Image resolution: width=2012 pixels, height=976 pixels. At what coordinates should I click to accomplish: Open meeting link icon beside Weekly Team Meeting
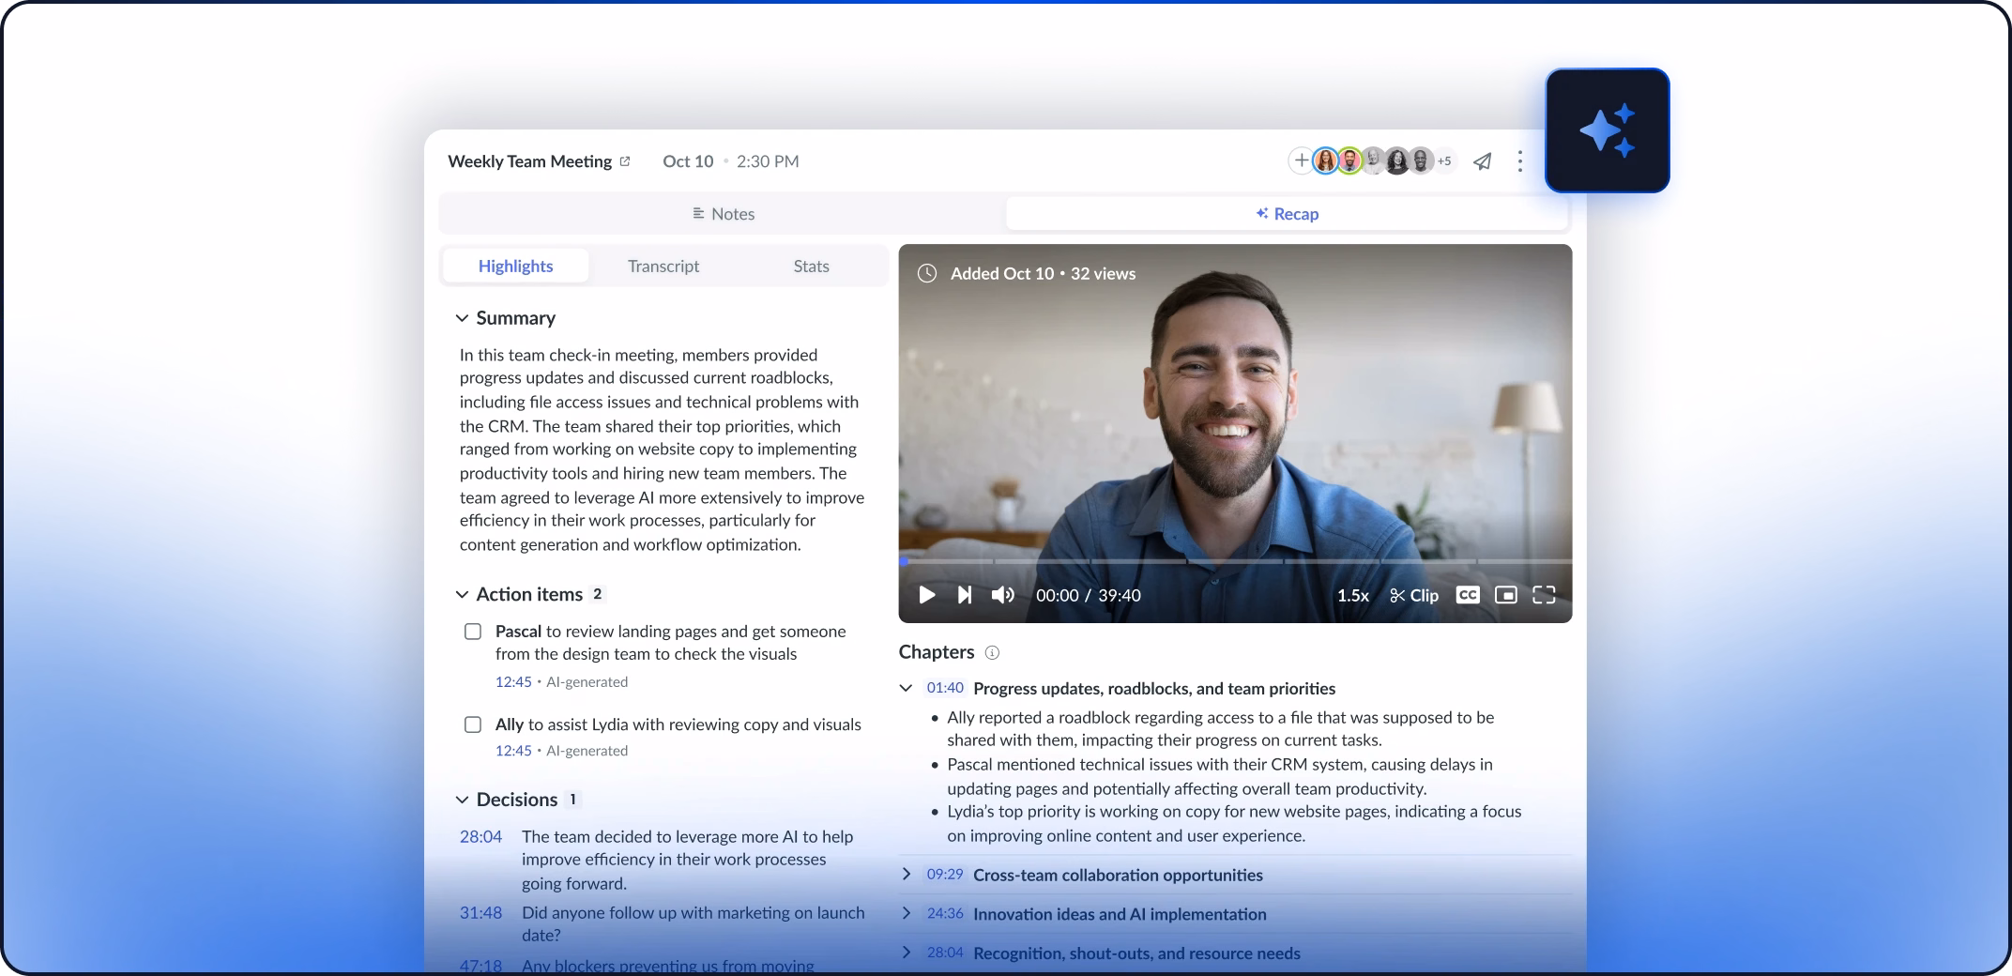point(625,161)
